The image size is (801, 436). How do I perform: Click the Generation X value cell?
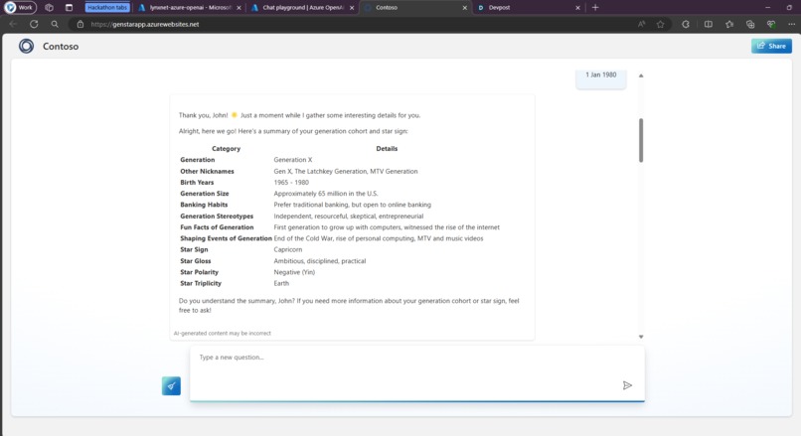tap(293, 160)
